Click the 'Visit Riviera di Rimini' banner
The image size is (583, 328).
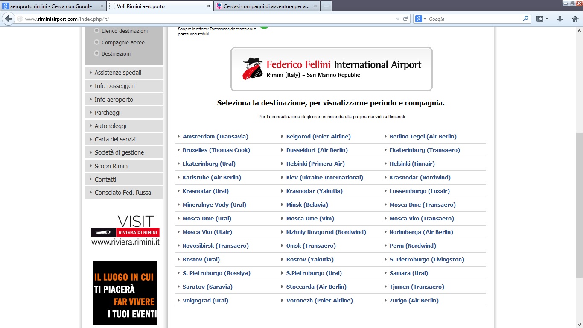(125, 231)
